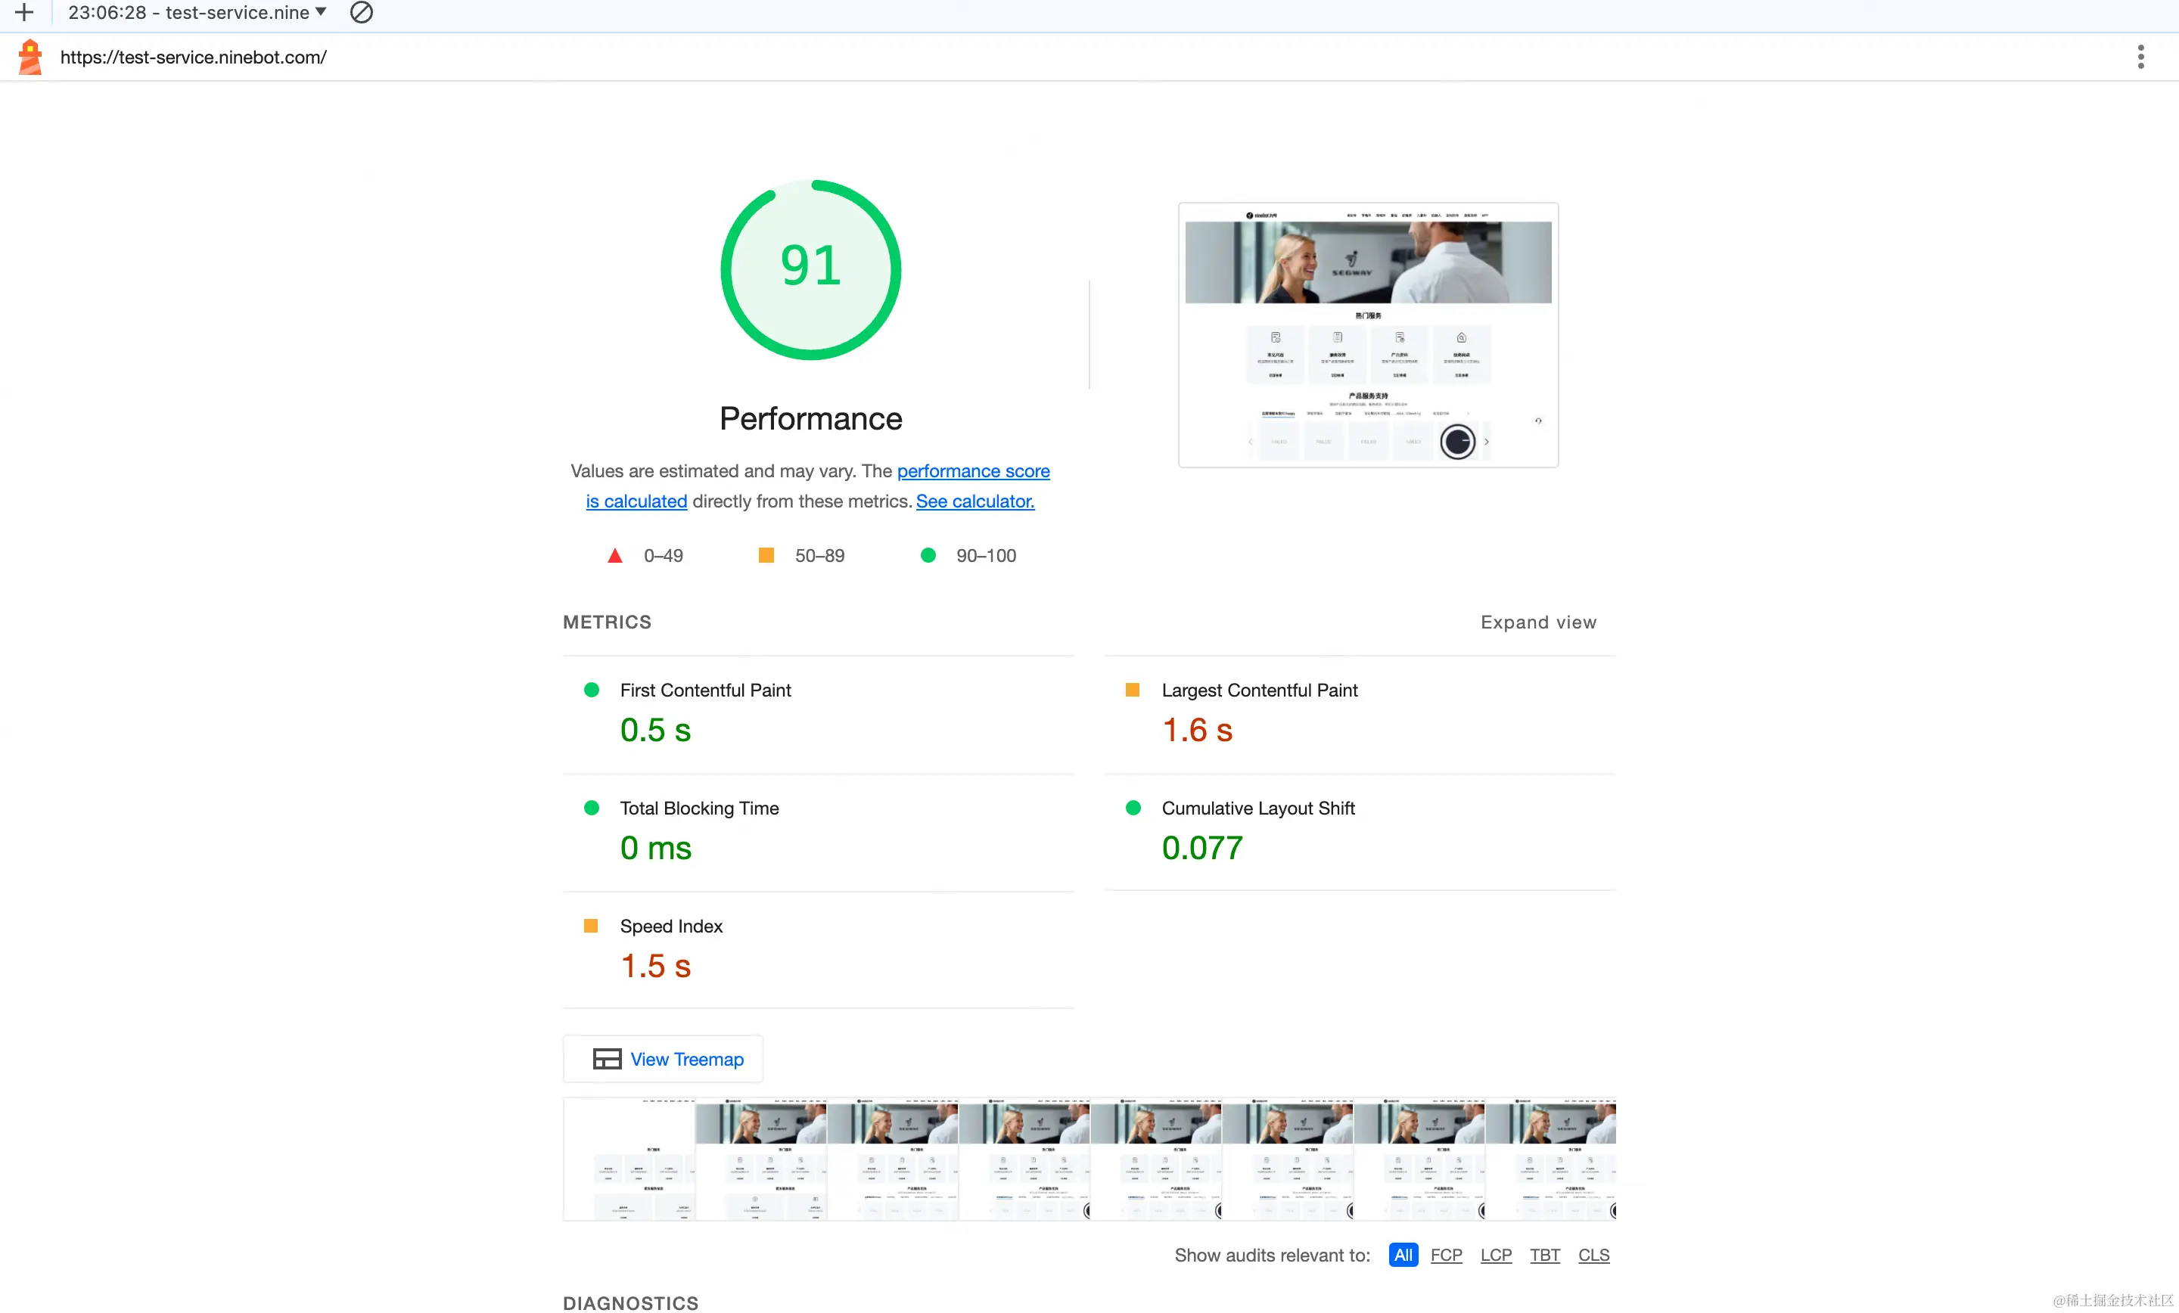Filter audits by CLS tab
The image size is (2179, 1313).
(x=1593, y=1255)
